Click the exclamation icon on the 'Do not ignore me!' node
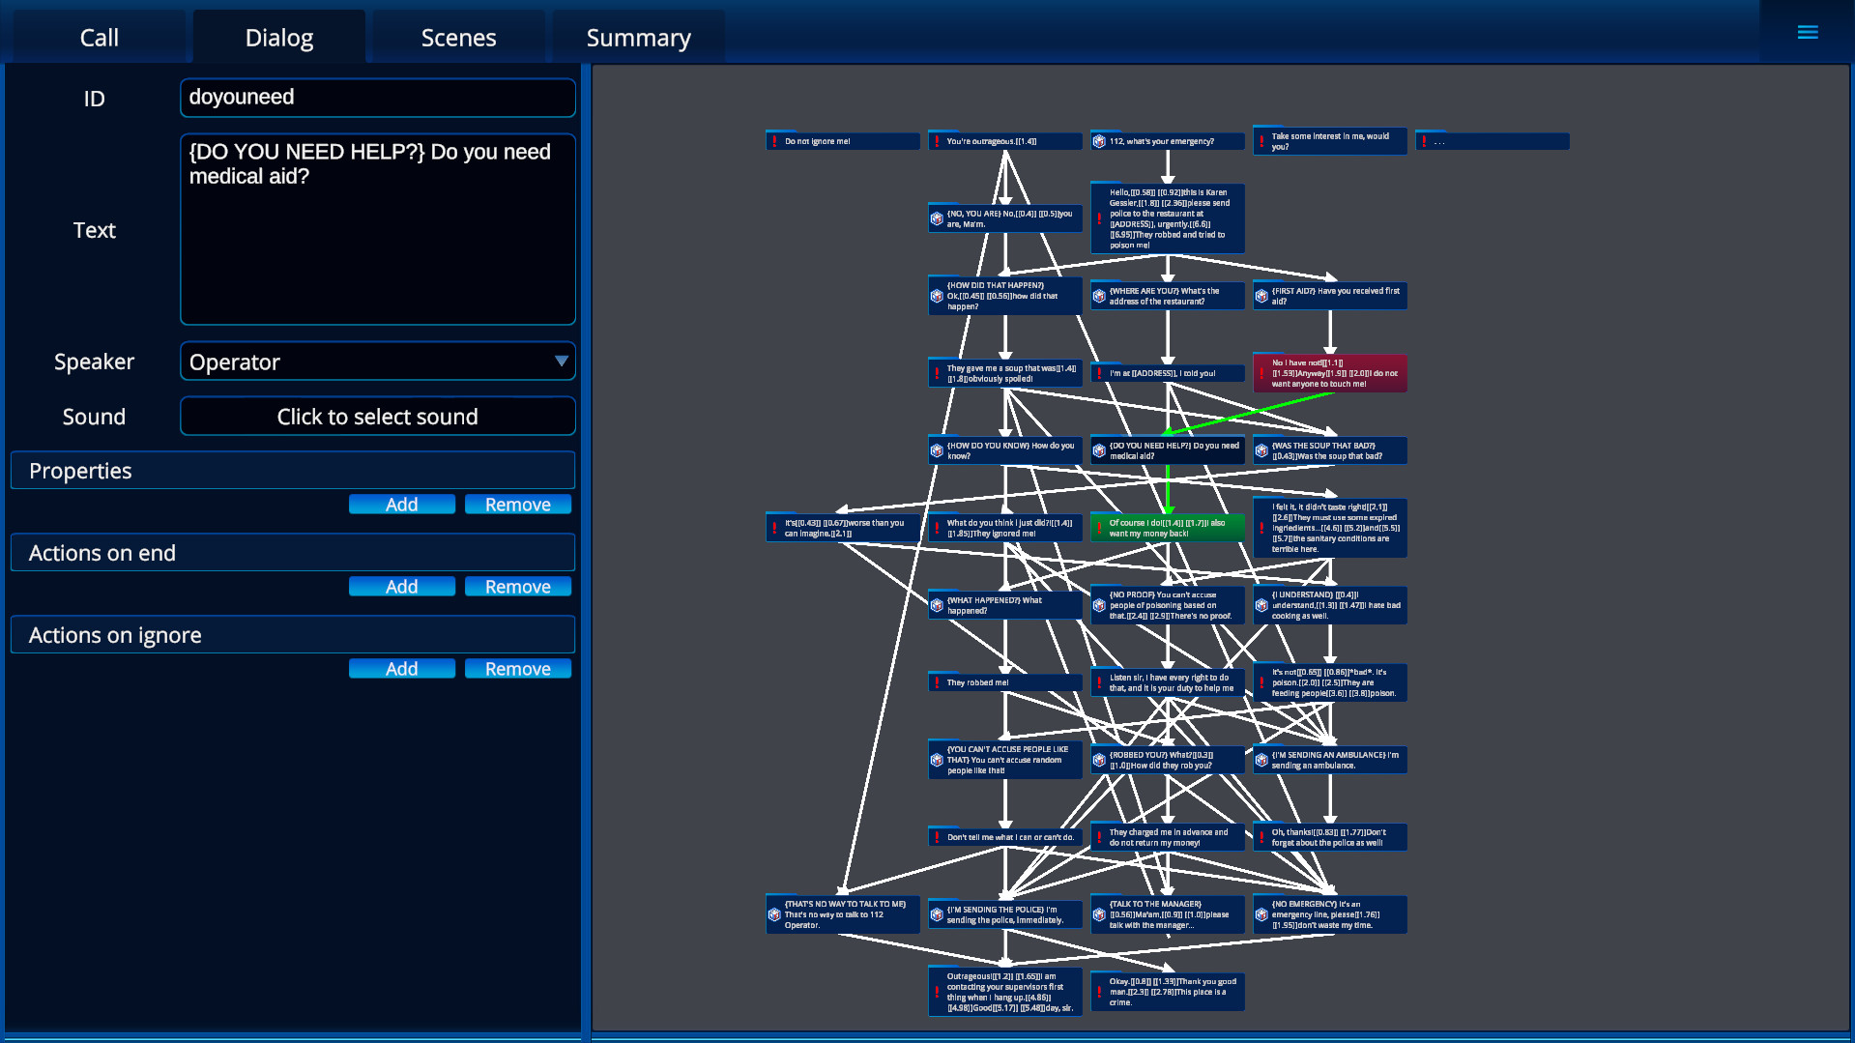Viewport: 1855px width, 1043px height. (773, 140)
